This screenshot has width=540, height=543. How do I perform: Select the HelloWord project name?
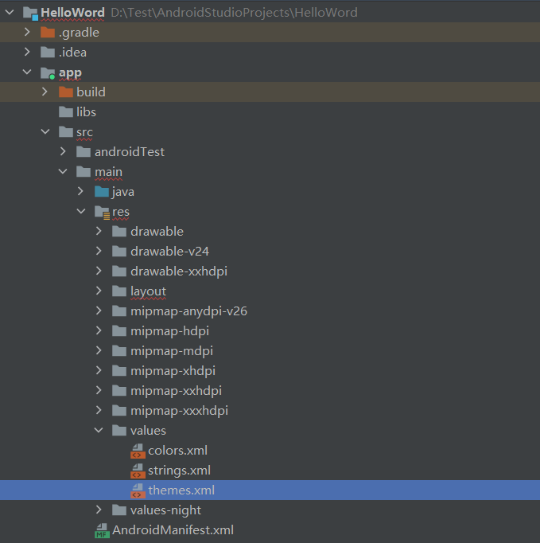click(x=72, y=13)
